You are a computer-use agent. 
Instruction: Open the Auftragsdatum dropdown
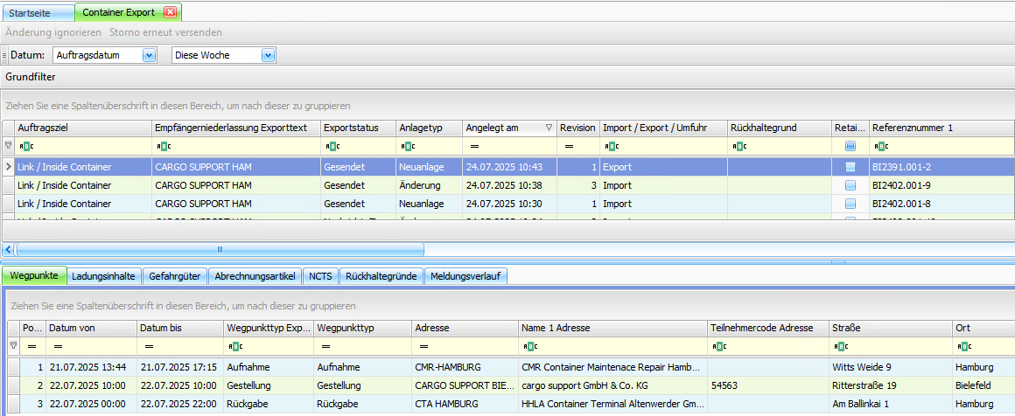pyautogui.click(x=148, y=55)
